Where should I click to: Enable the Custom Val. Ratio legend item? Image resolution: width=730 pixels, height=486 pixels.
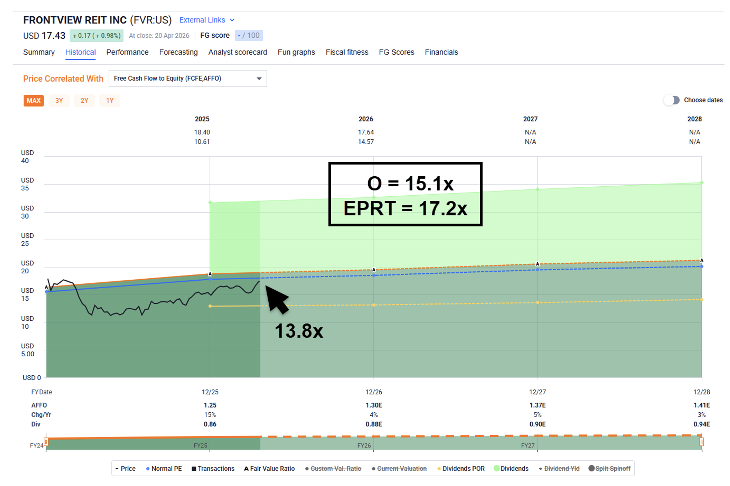click(335, 469)
